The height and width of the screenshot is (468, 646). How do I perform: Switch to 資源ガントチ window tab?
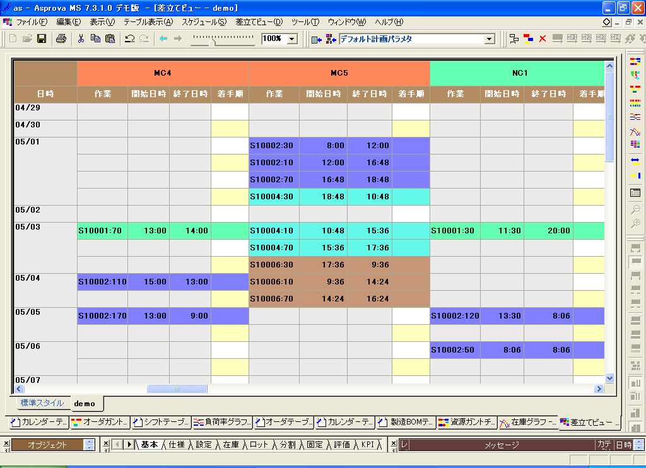coord(467,422)
